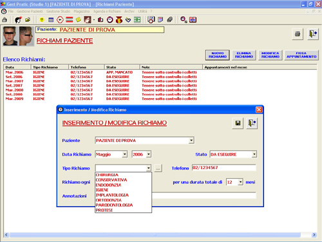Viewport: 322px width, 242px height.
Task: Click into the Annotazioni text field
Action: (x=204, y=196)
